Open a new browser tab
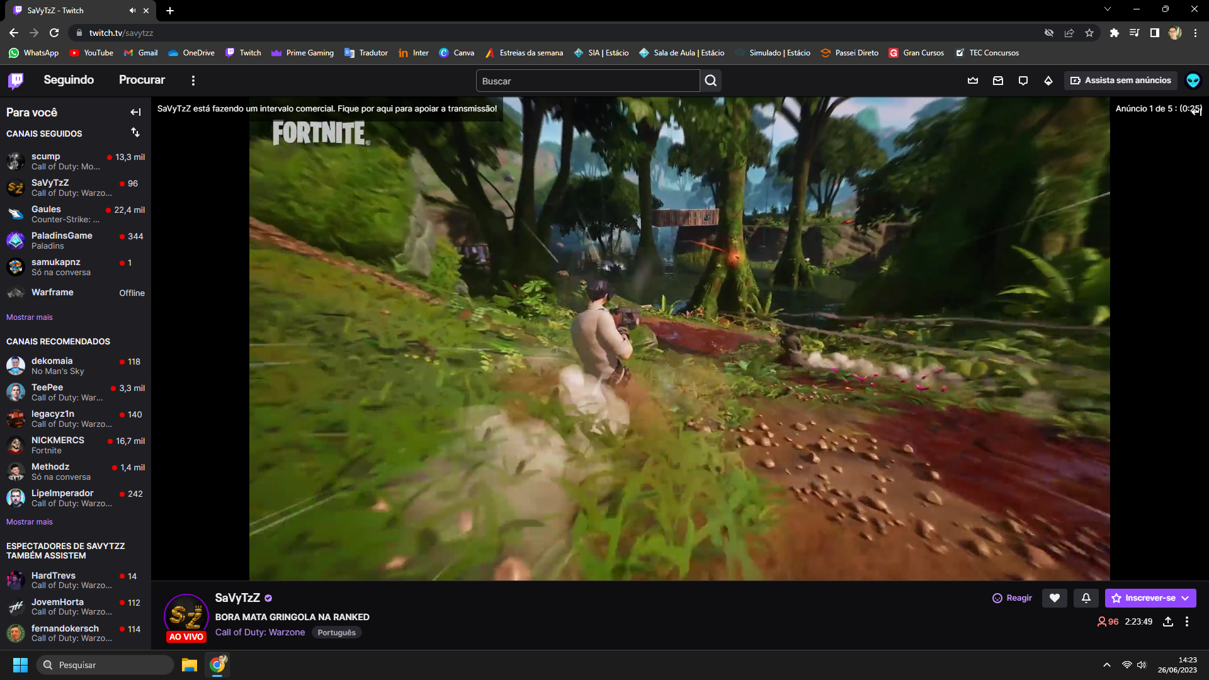The image size is (1209, 680). [x=170, y=11]
